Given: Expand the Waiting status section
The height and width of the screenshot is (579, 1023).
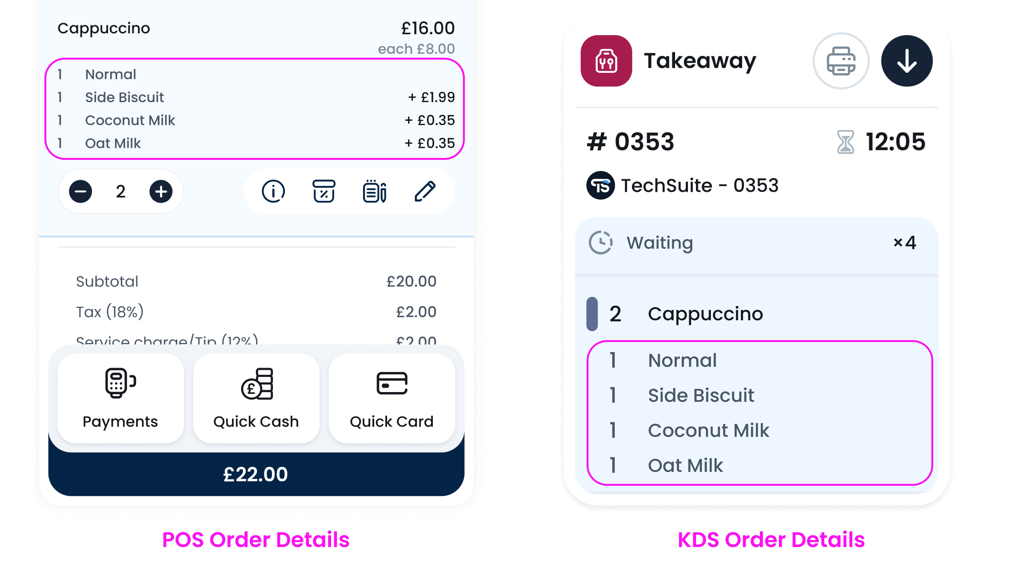Looking at the screenshot, I should click(x=756, y=243).
